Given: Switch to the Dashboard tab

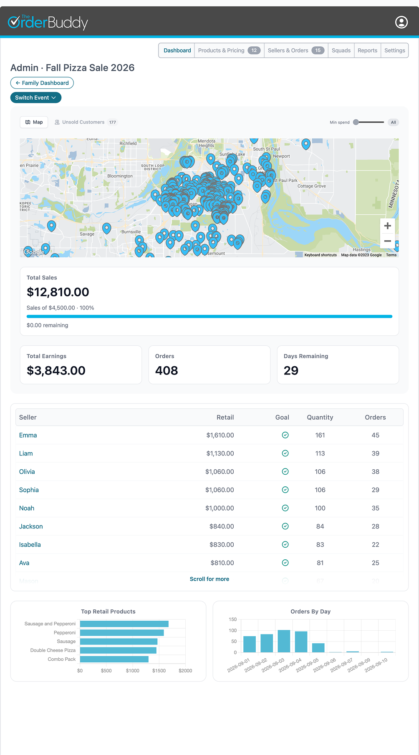Looking at the screenshot, I should (177, 50).
